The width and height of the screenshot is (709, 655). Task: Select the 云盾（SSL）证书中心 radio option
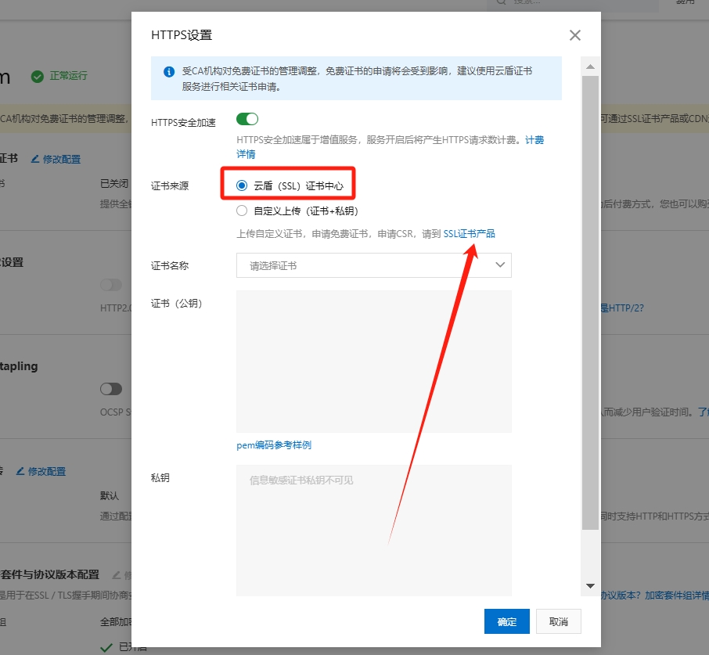pos(242,186)
